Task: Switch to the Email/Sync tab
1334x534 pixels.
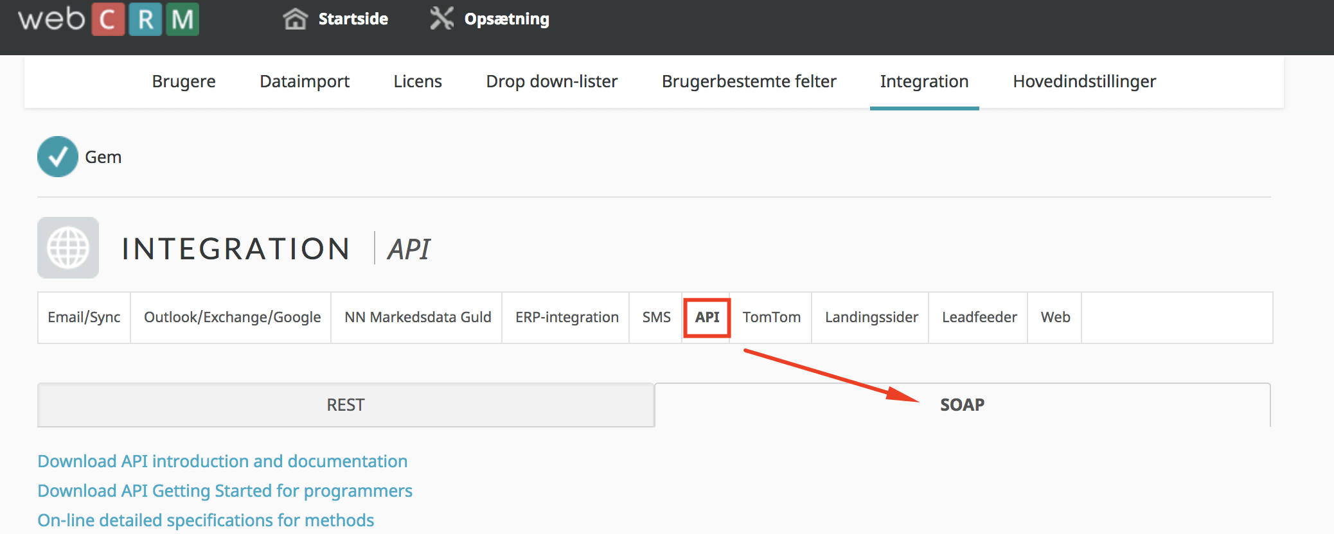Action: coord(84,318)
